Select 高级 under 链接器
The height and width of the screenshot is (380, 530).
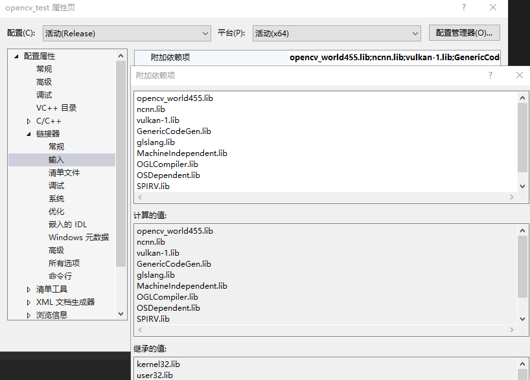(56, 251)
